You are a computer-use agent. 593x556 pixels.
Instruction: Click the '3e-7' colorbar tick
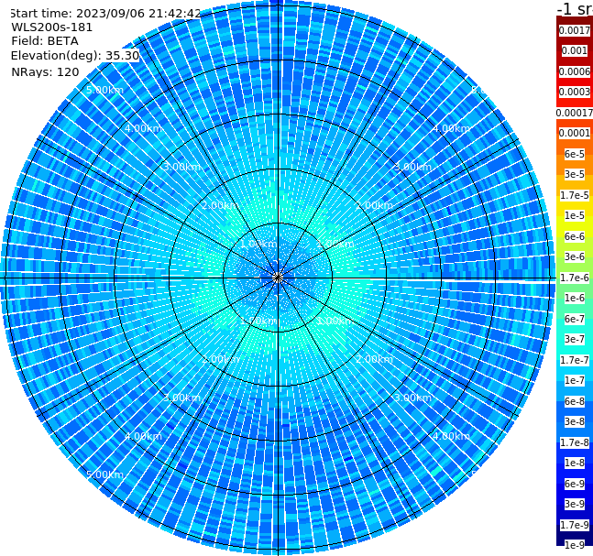575,339
